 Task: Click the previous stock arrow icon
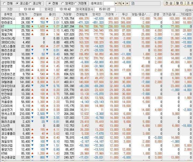tap(124, 3)
